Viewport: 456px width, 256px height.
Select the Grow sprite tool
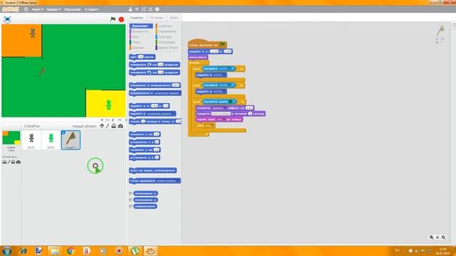[144, 9]
